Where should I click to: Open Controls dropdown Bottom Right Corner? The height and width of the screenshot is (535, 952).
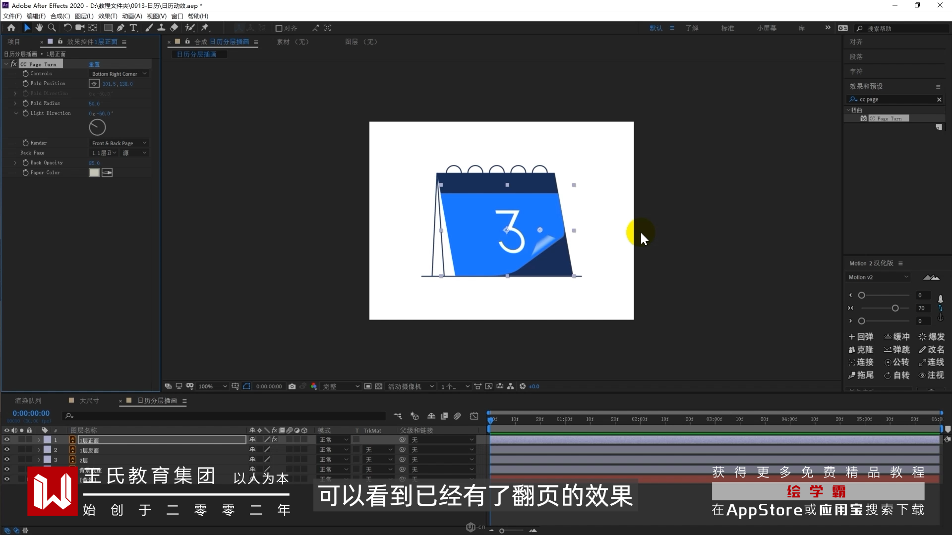coord(119,74)
